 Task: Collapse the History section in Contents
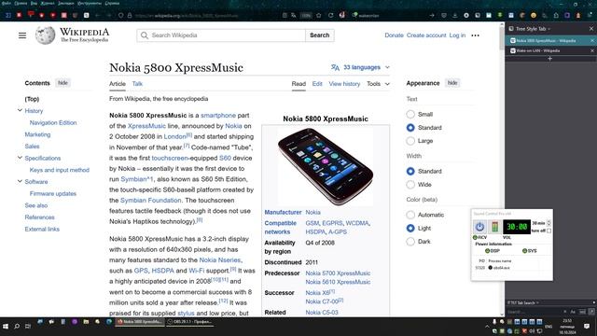tap(20, 110)
